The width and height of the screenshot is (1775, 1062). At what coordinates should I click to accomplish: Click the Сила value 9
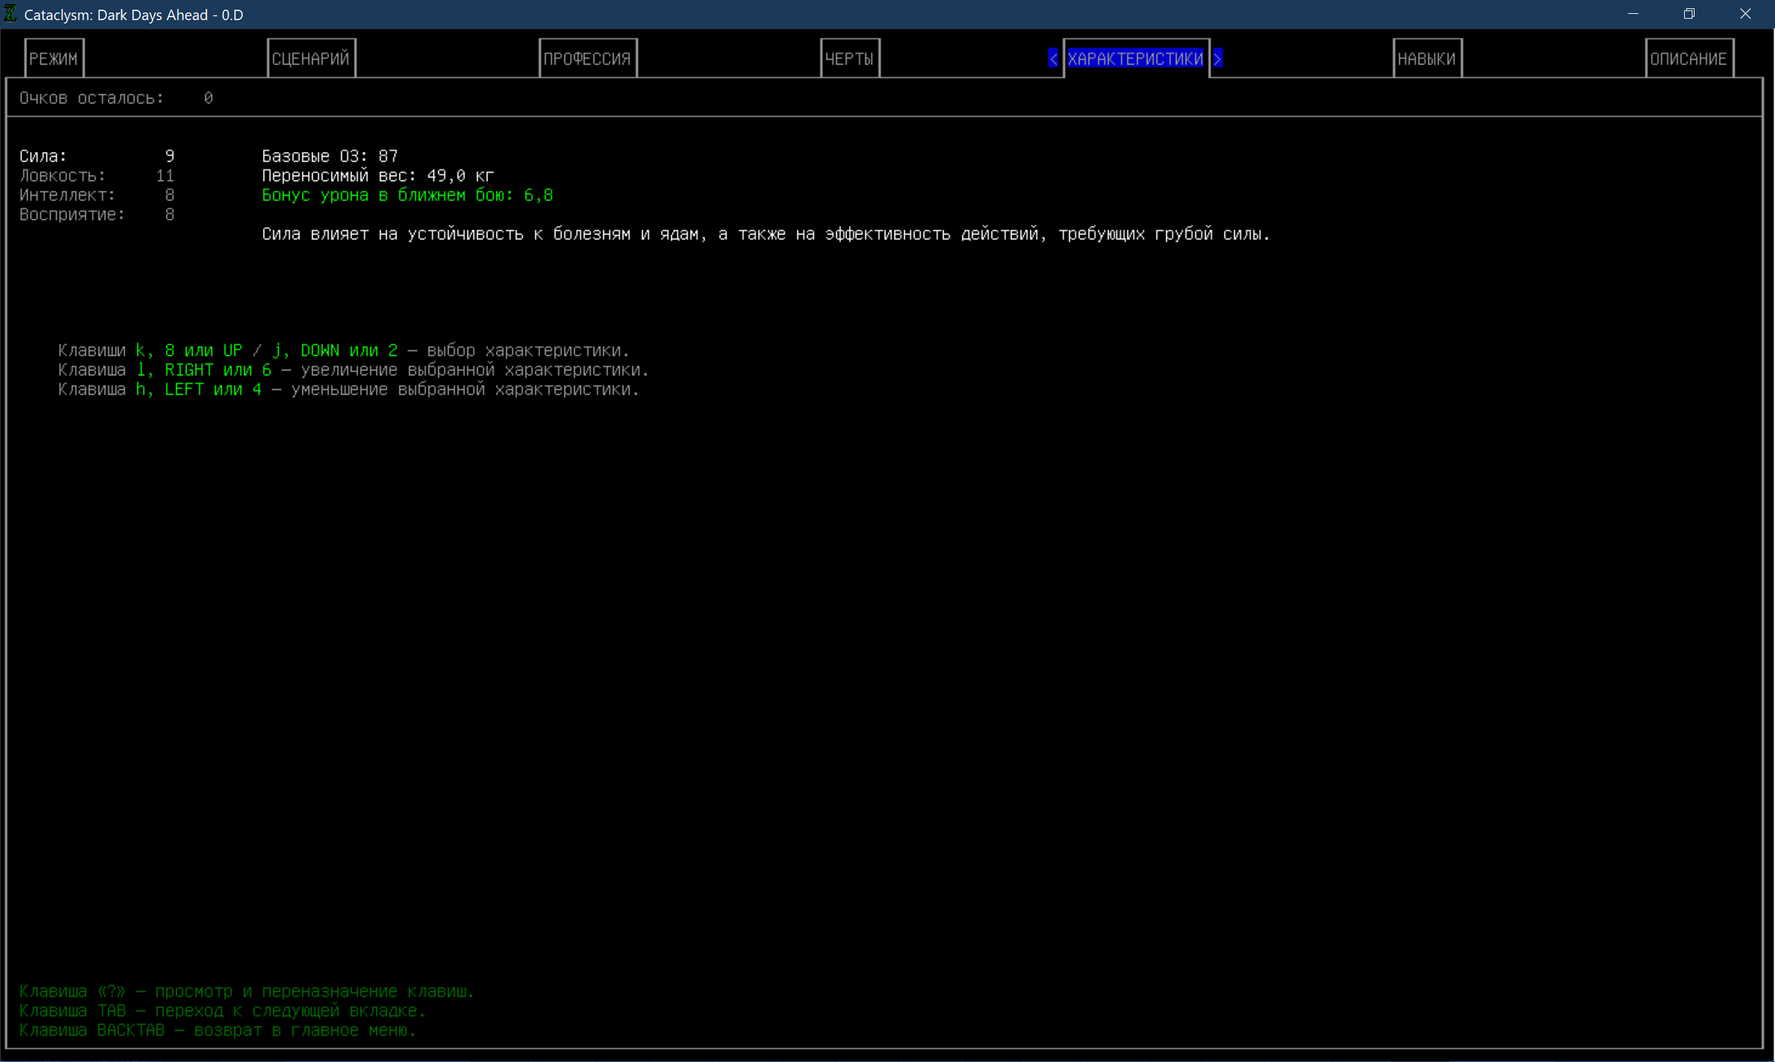169,156
